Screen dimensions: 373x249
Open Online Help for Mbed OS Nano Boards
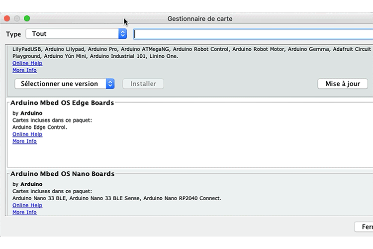coord(27,205)
